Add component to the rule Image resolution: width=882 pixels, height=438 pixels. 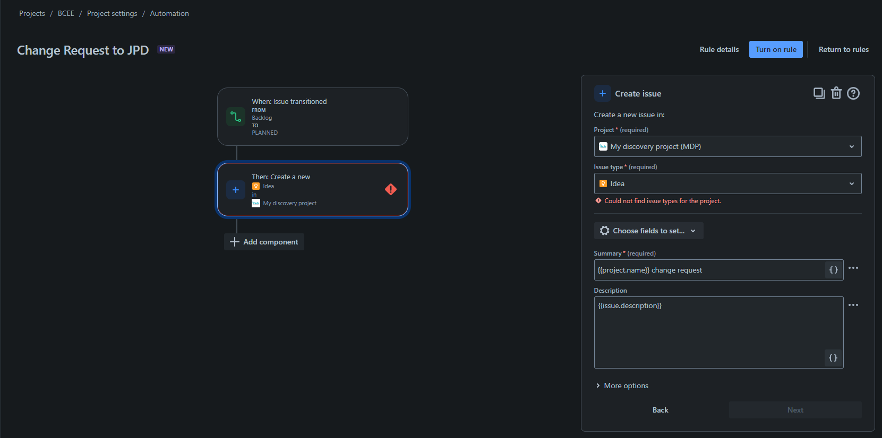(264, 242)
